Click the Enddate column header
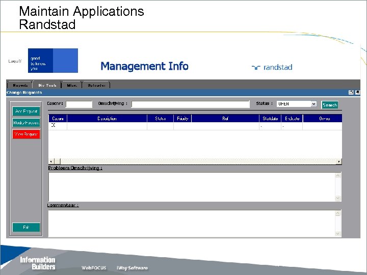 point(292,119)
